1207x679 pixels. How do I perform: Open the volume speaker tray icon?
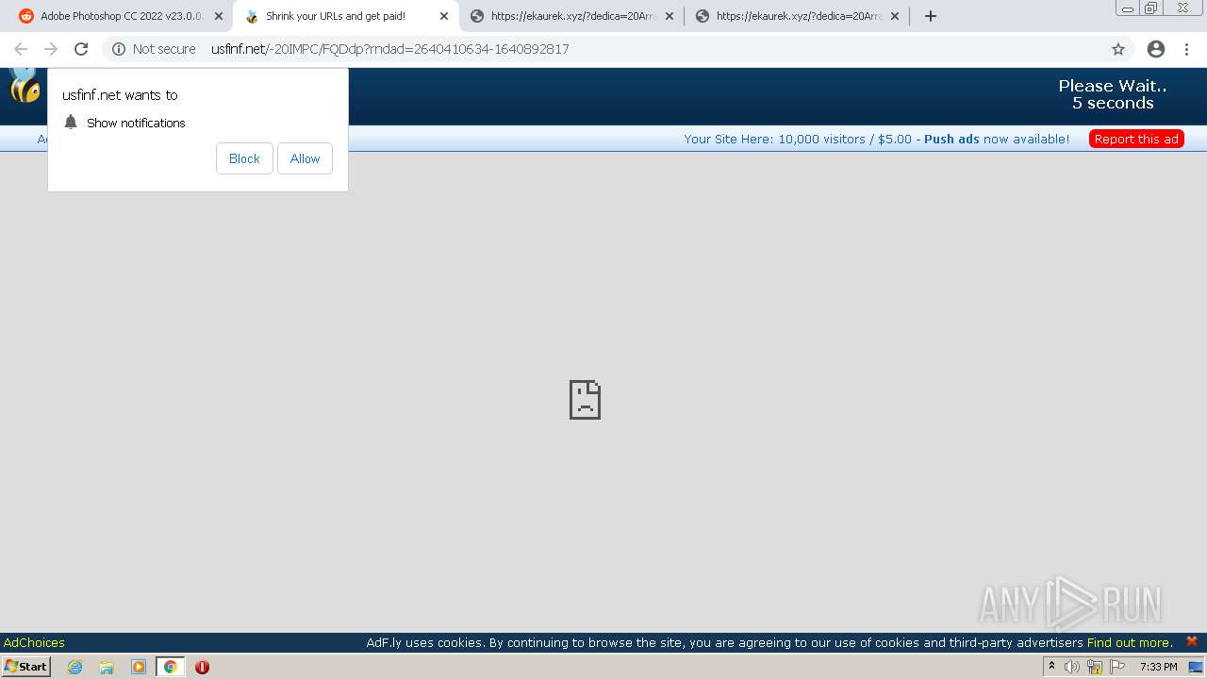[x=1071, y=667]
